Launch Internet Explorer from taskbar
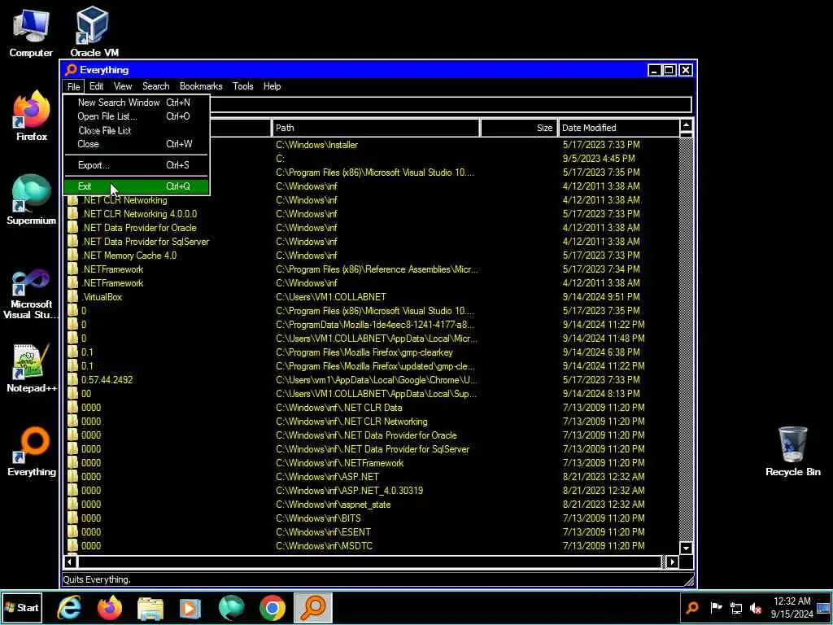 [70, 607]
